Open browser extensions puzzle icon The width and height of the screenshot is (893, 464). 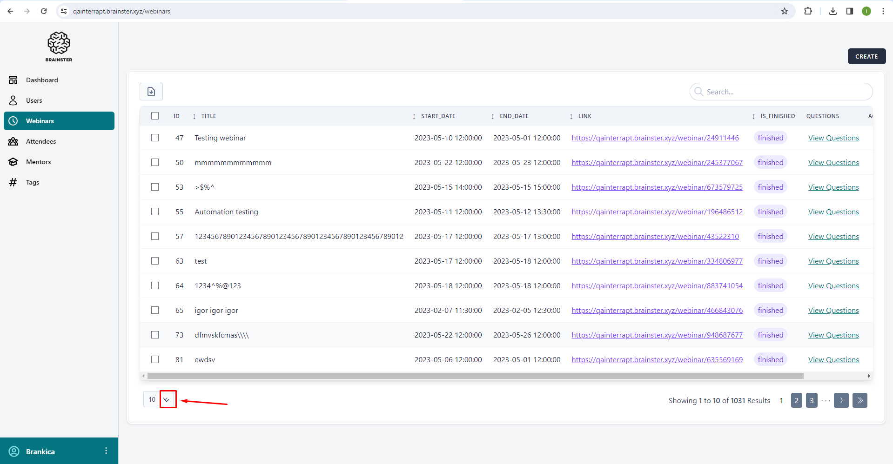point(808,11)
